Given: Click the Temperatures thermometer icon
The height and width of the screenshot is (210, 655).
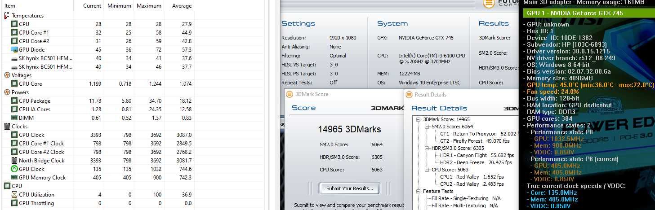Looking at the screenshot, I should [7, 16].
